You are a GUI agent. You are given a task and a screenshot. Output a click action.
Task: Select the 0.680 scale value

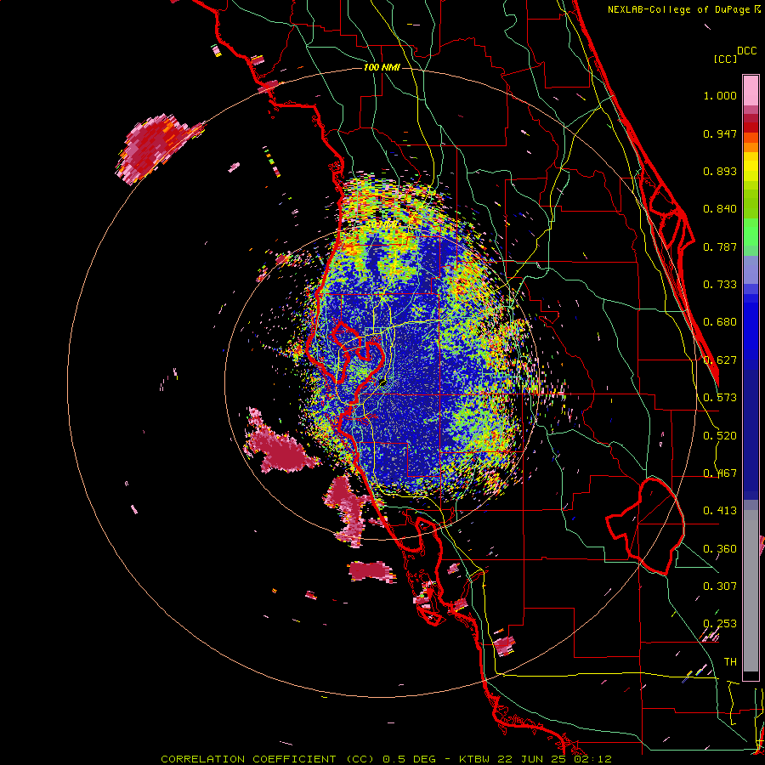click(720, 322)
